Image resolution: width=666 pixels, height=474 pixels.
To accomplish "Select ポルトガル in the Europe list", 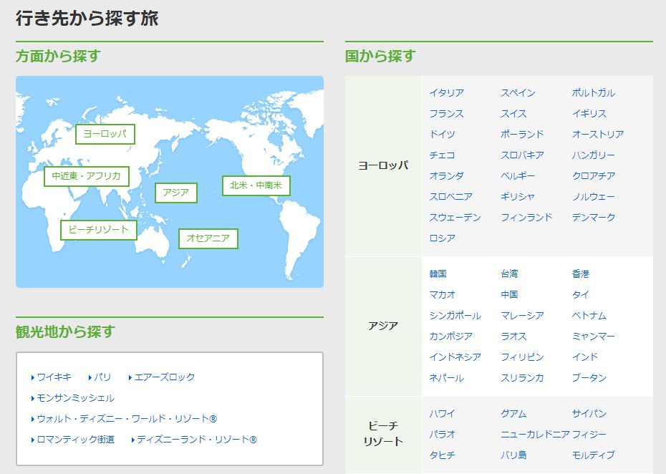I will 594,92.
